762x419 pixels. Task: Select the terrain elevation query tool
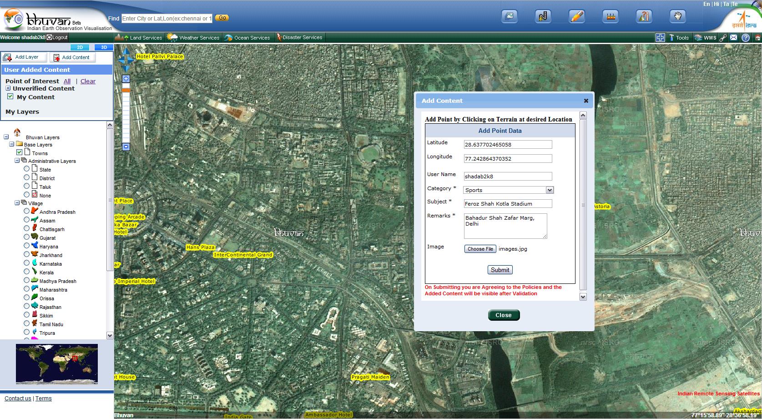(644, 17)
